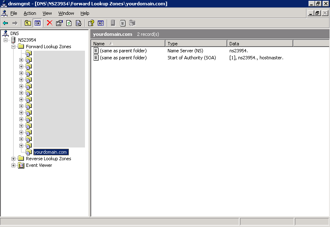Click the grayed New Zone toolbar icon
Screen dimensions: 330x227
coord(132,23)
